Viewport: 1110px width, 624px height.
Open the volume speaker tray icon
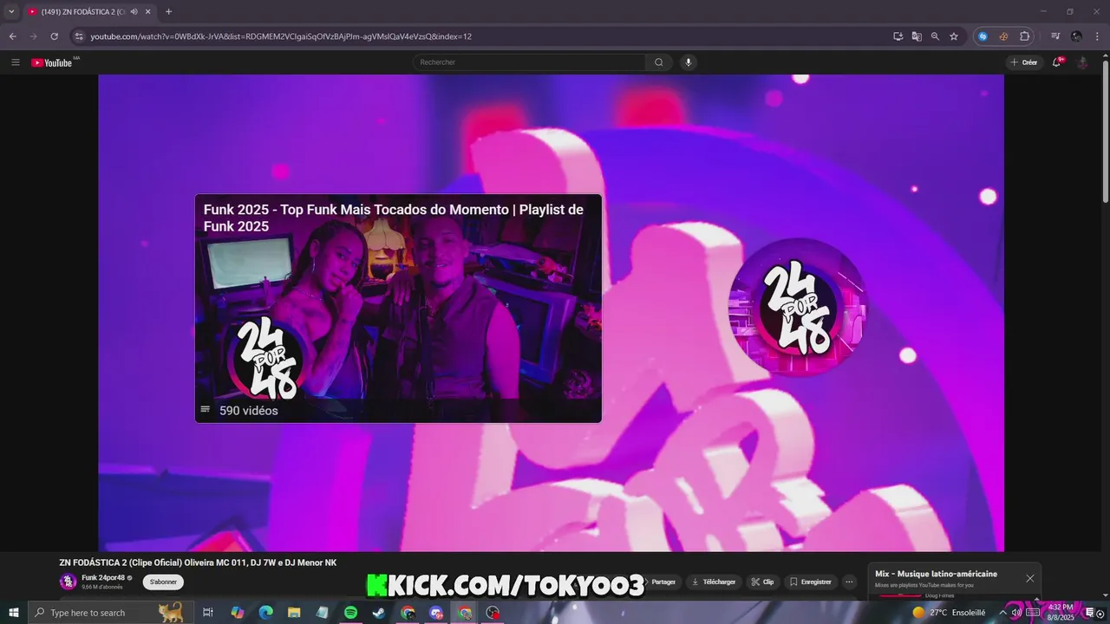(x=1016, y=613)
